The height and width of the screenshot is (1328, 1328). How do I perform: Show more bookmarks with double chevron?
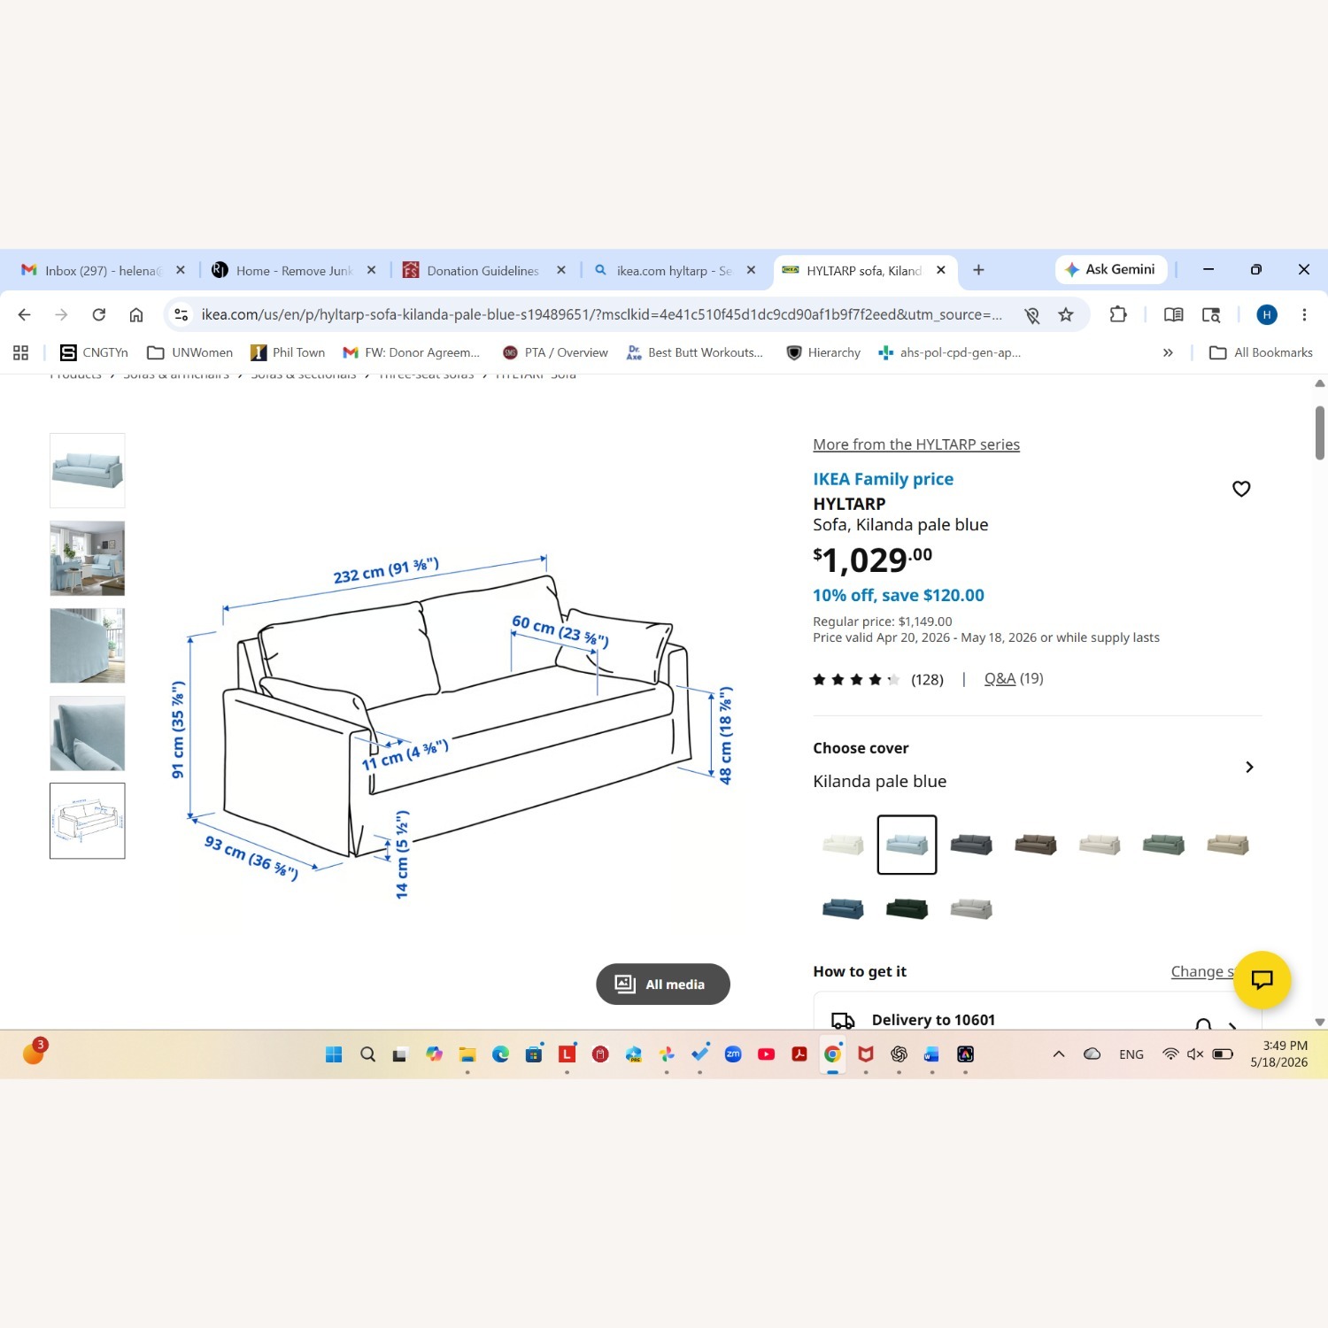1168,352
